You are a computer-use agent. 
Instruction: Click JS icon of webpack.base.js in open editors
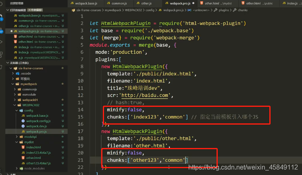coord(15,15)
